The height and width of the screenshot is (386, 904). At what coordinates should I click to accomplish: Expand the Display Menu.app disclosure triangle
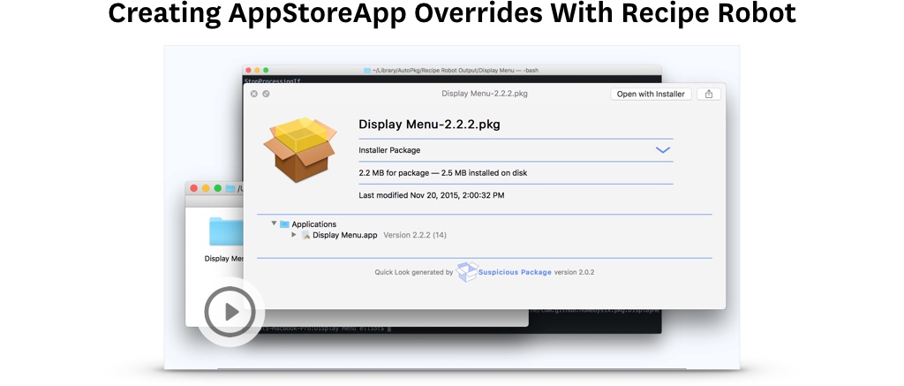[x=294, y=235]
